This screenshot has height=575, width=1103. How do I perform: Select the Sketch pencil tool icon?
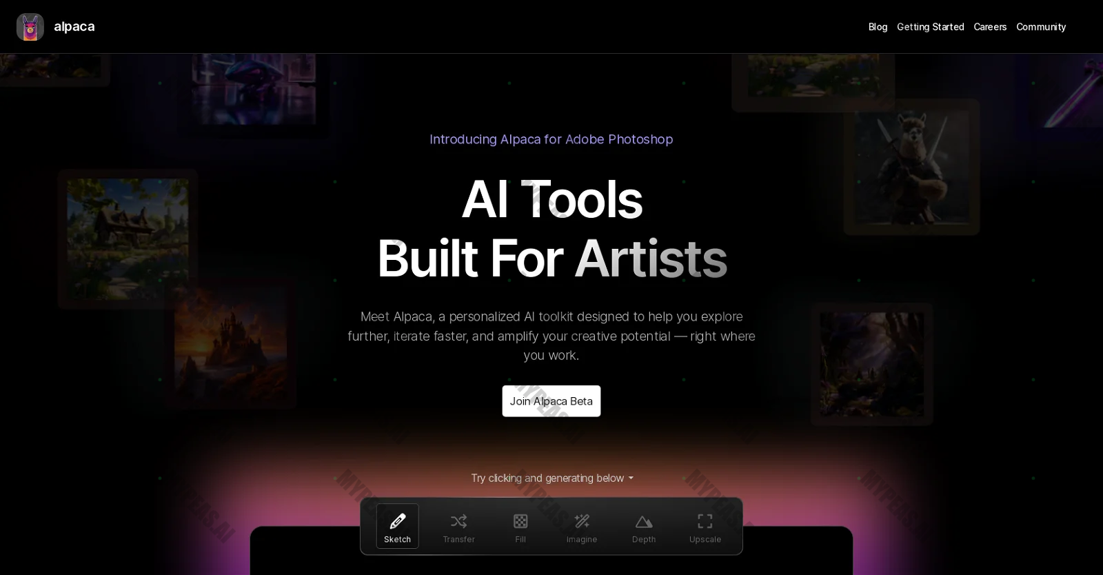[397, 521]
